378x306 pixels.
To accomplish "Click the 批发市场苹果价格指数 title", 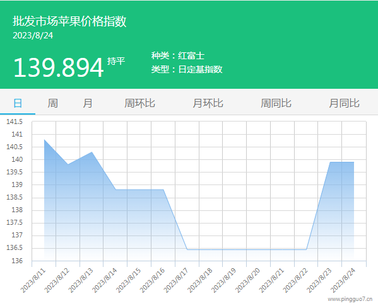I will [69, 21].
